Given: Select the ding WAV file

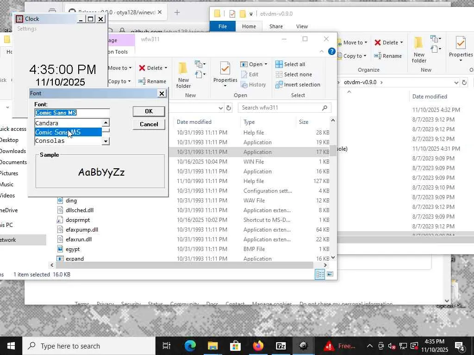Looking at the screenshot, I should [x=71, y=201].
